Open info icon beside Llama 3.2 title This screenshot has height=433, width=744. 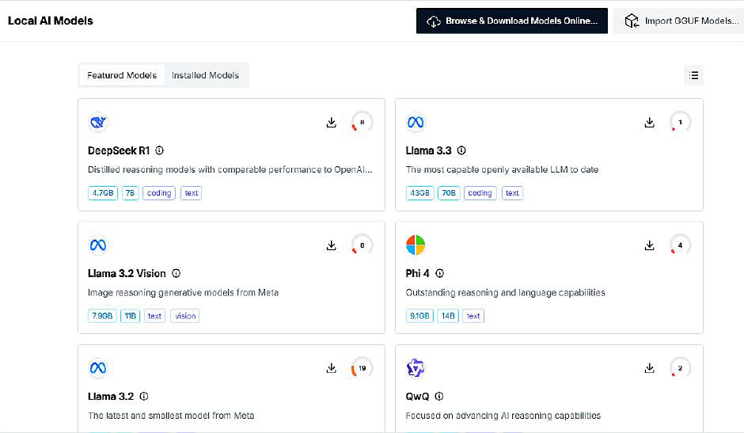tap(144, 396)
